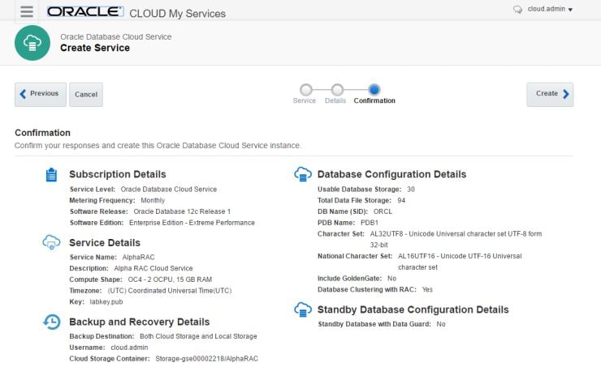Click the Standby Database Configuration Details heading

pos(413,309)
